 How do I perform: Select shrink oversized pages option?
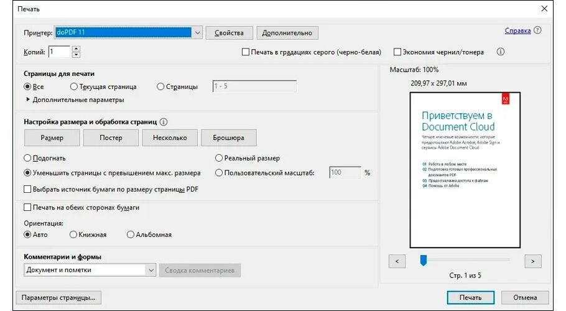[x=27, y=173]
